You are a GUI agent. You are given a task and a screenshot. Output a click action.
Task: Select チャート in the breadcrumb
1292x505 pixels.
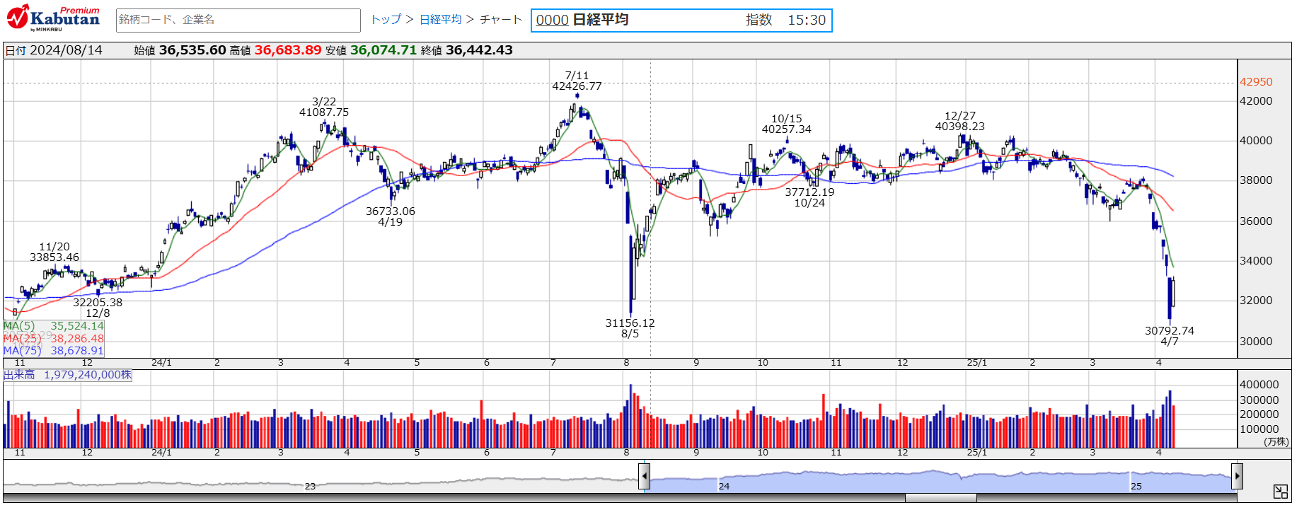coord(500,20)
